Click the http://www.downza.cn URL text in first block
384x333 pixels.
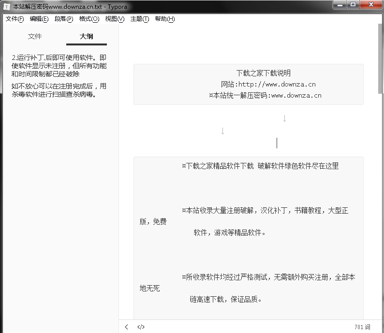pyautogui.click(x=277, y=84)
